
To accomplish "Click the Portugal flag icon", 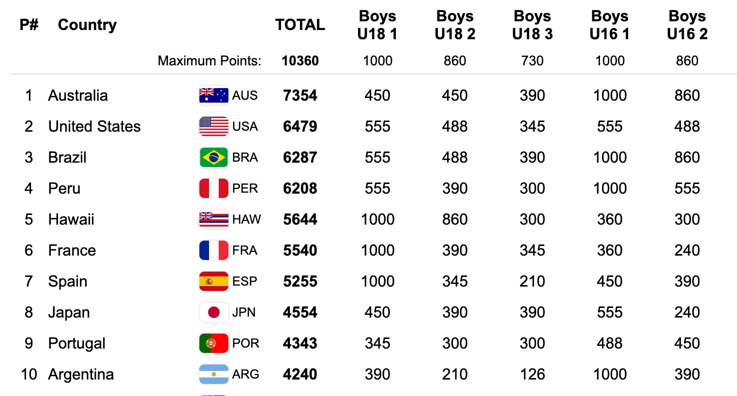I will click(213, 343).
